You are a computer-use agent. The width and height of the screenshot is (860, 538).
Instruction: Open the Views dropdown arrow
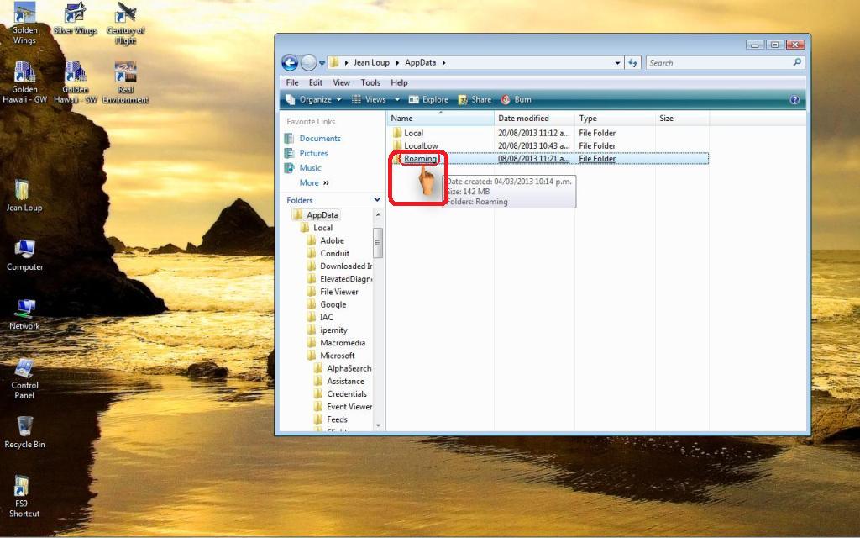point(397,99)
